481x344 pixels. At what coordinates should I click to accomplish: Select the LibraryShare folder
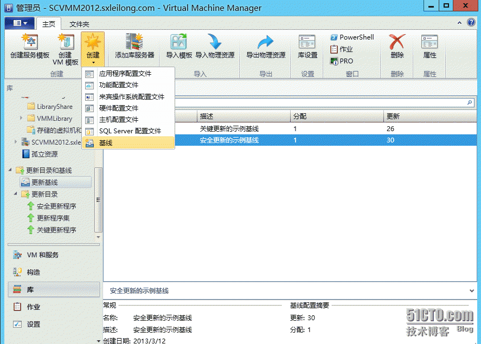click(x=50, y=107)
